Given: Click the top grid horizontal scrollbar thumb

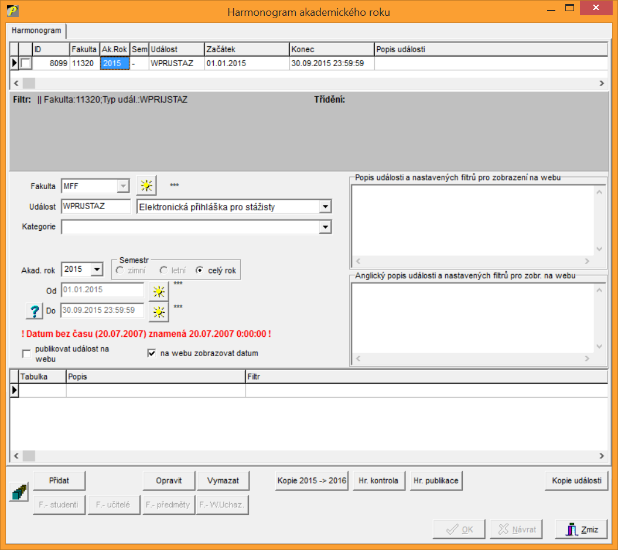Looking at the screenshot, I should click(x=29, y=84).
